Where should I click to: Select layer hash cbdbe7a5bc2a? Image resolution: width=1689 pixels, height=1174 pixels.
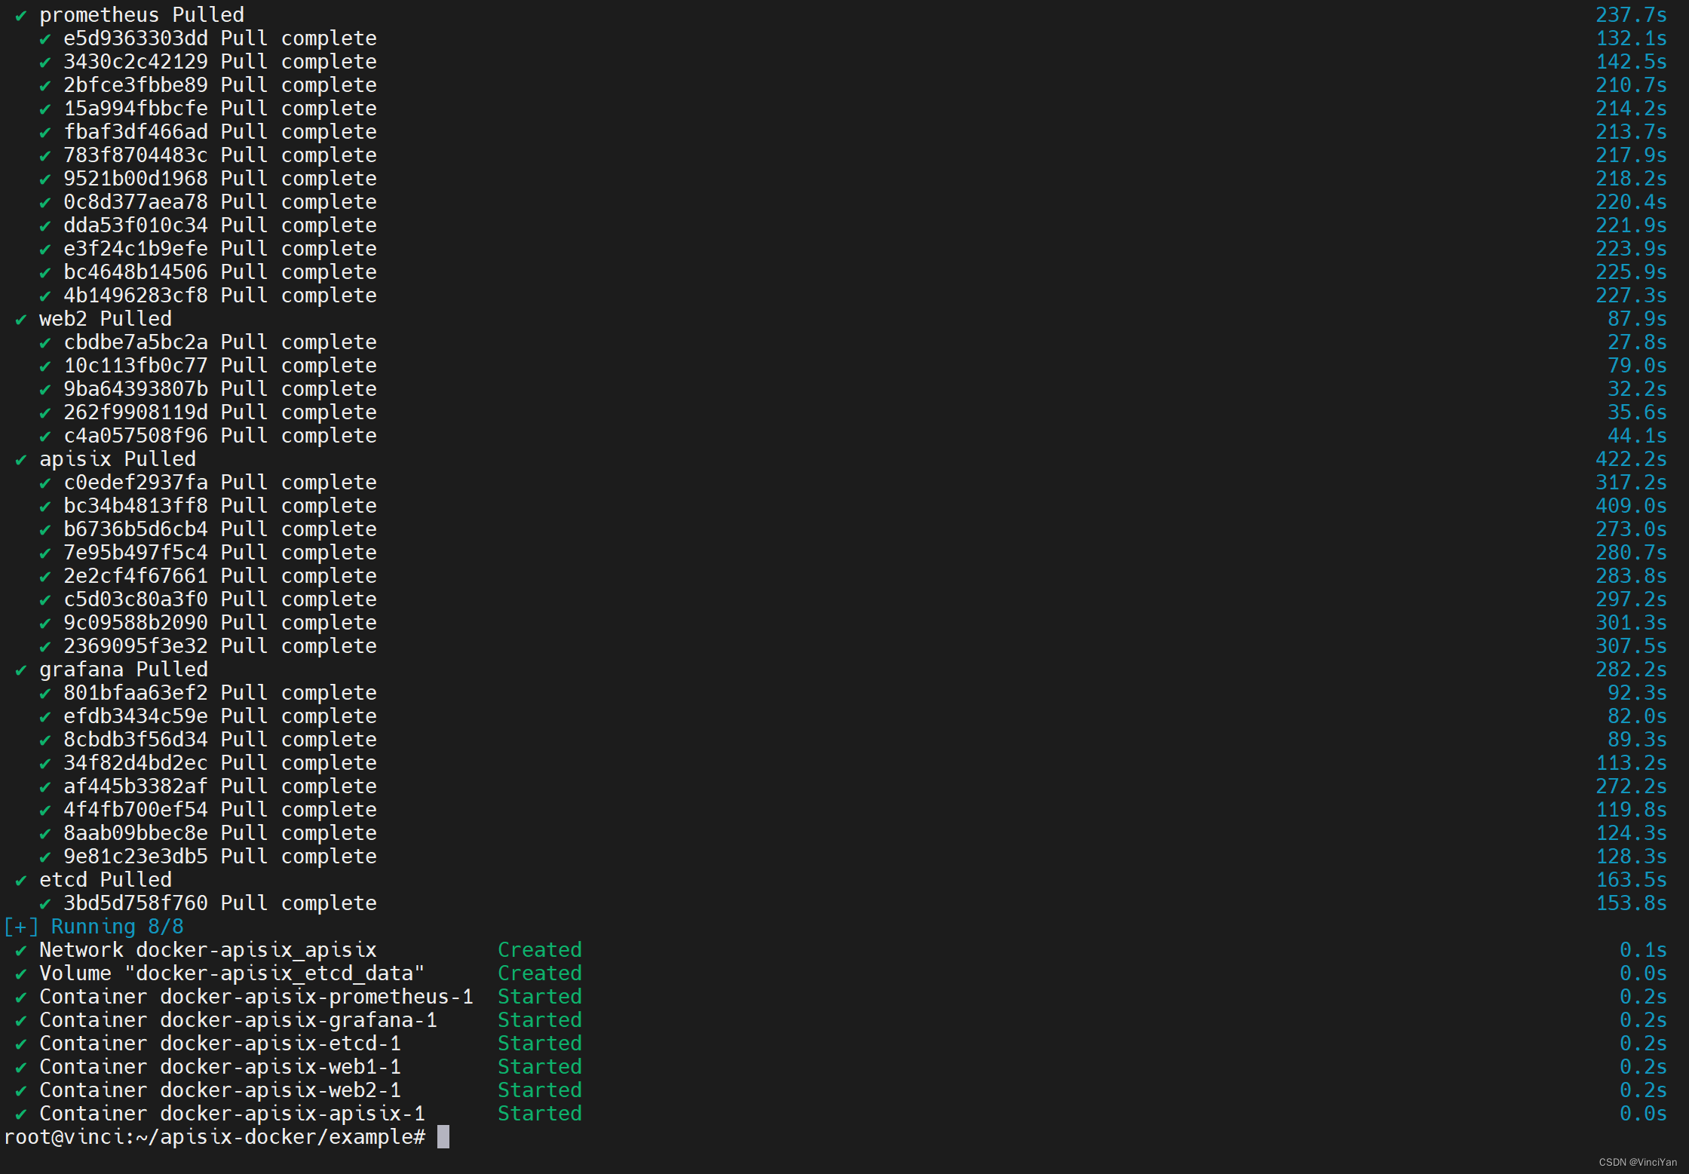point(136,342)
